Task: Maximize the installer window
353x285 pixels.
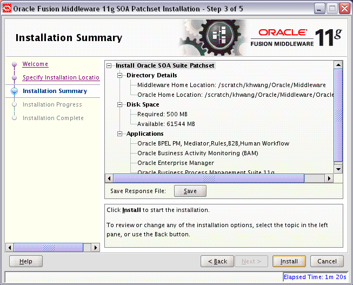Action: [x=332, y=9]
